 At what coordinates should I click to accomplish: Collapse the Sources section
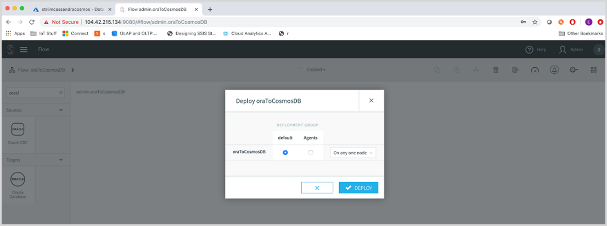61,110
